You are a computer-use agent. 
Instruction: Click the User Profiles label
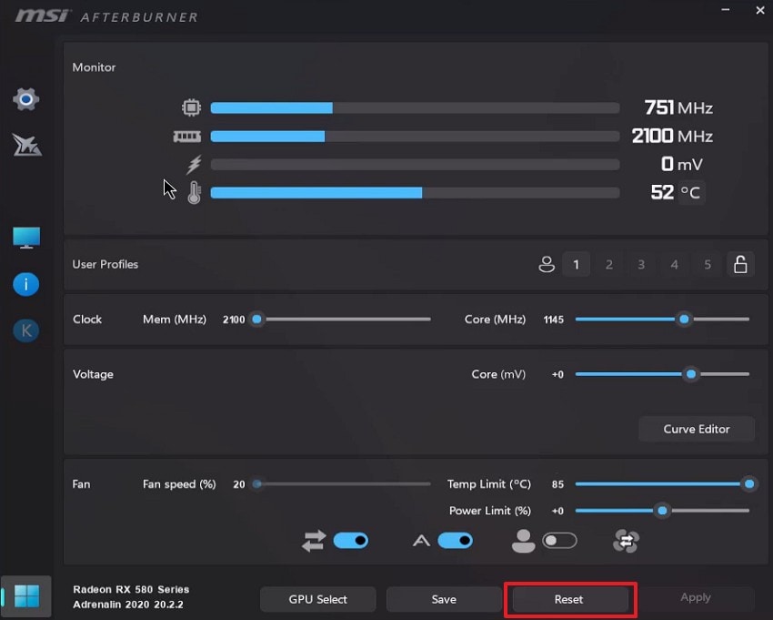pyautogui.click(x=105, y=264)
